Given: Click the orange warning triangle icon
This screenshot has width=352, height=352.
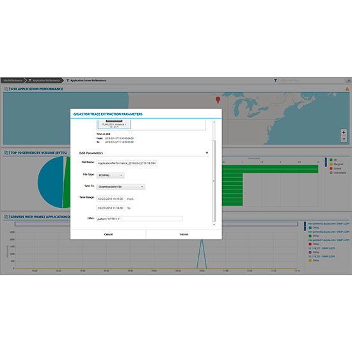Looking at the screenshot, I should (347, 89).
